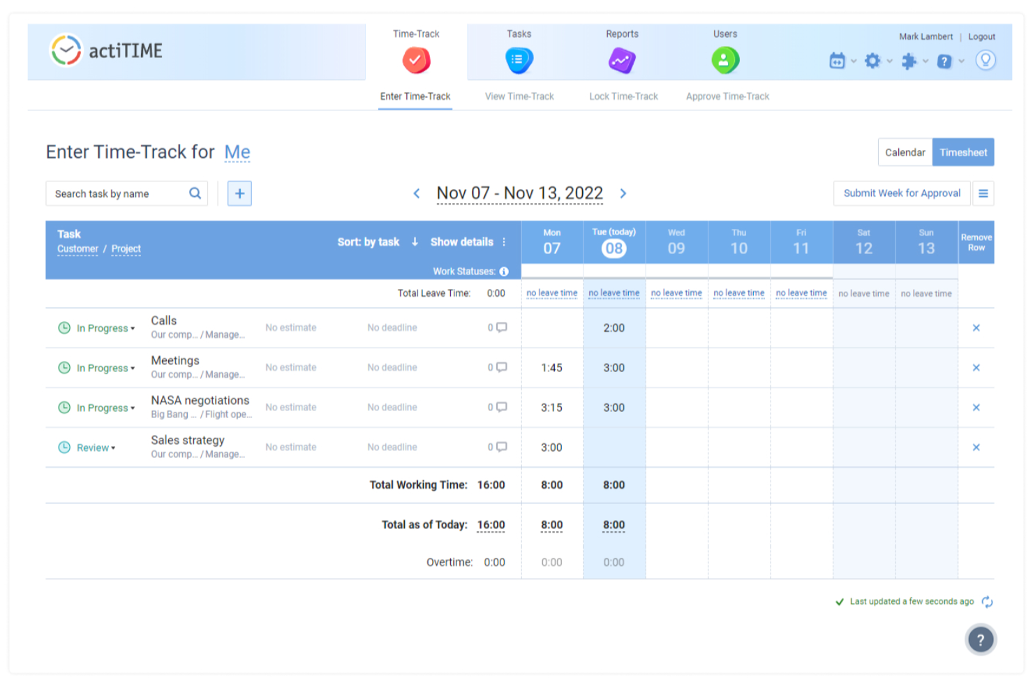
Task: Toggle the Sort: by task direction arrow
Action: (x=415, y=242)
